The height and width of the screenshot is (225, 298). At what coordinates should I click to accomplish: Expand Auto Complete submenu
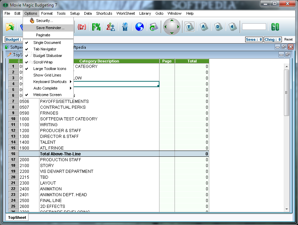[48, 88]
